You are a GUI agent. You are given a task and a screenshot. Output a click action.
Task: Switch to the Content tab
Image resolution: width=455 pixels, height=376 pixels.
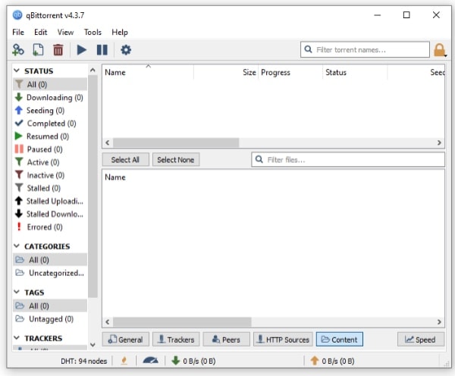[340, 340]
